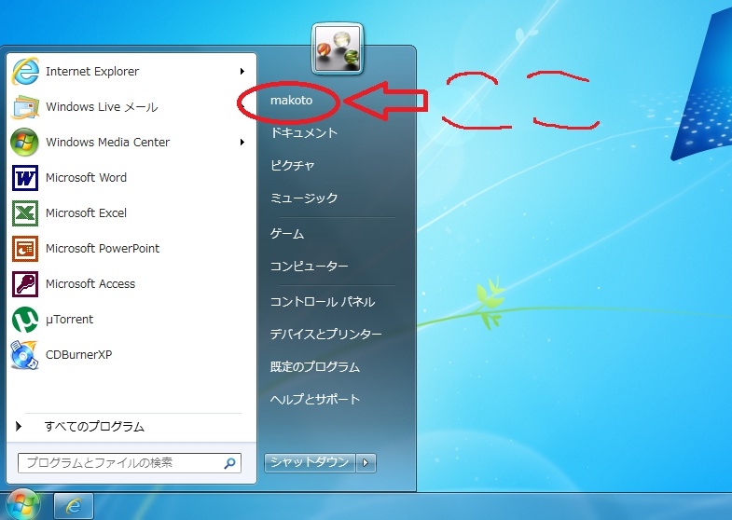
Task: Click すべてのプログラム link
Action: pyautogui.click(x=94, y=426)
